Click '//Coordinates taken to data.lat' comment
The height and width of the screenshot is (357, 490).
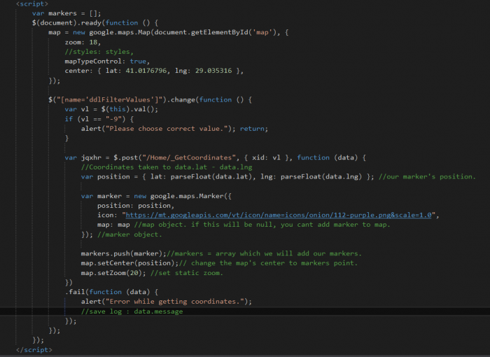tap(167, 167)
